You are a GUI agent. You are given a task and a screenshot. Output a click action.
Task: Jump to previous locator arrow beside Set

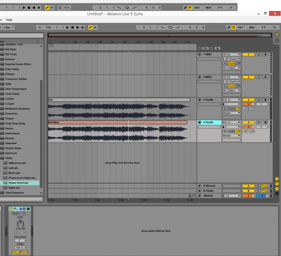(199, 48)
